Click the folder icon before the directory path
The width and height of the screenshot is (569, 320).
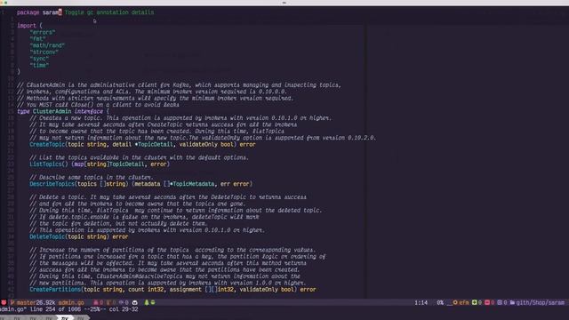coord(512,302)
